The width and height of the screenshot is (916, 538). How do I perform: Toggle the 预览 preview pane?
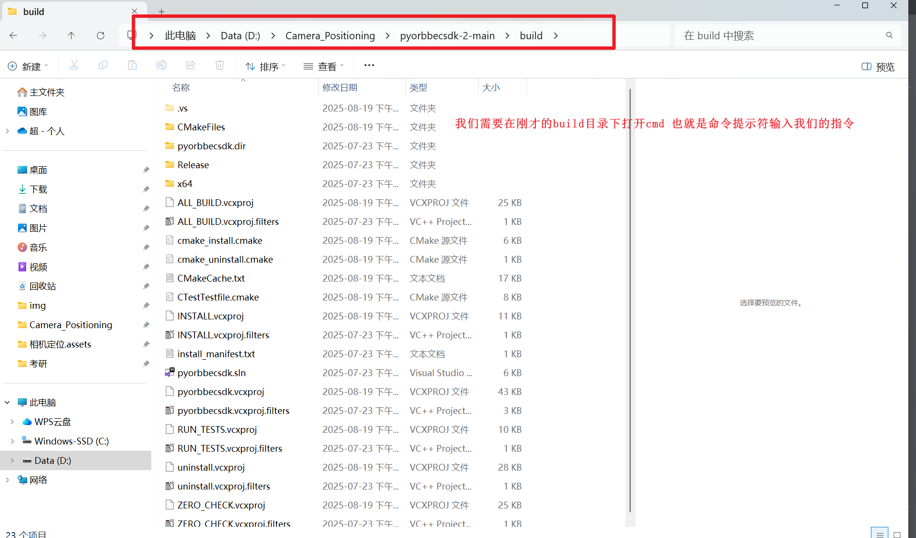[x=877, y=66]
